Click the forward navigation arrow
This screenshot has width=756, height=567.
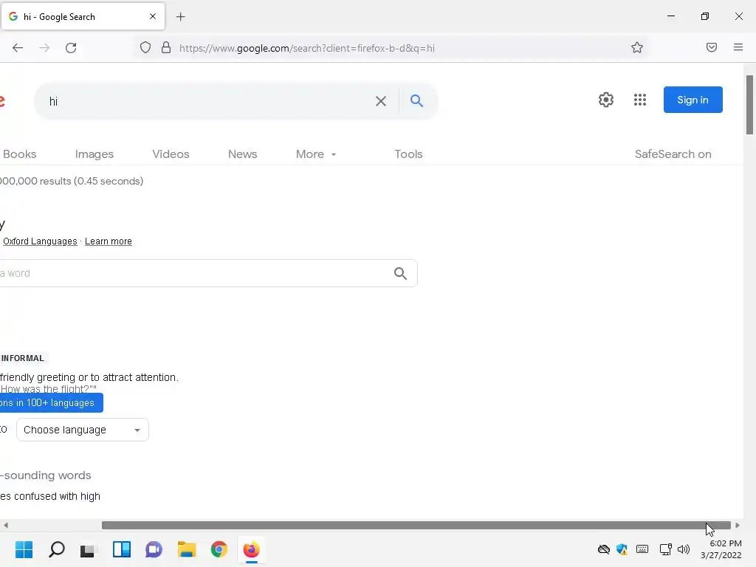tap(44, 48)
